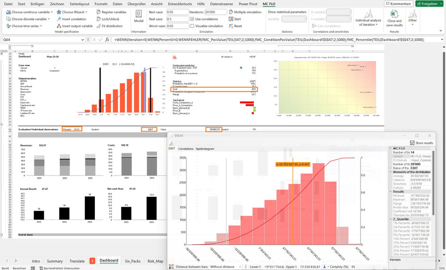Open the Translate sheet tab
446x270 pixels.
pyautogui.click(x=77, y=261)
